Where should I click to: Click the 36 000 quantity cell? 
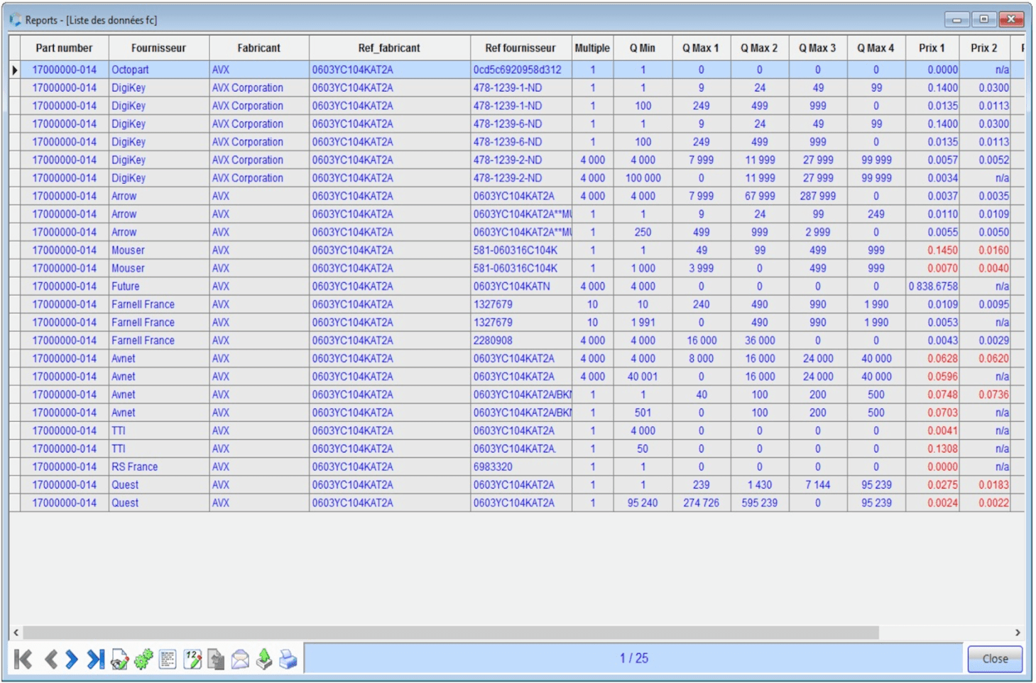coord(759,340)
